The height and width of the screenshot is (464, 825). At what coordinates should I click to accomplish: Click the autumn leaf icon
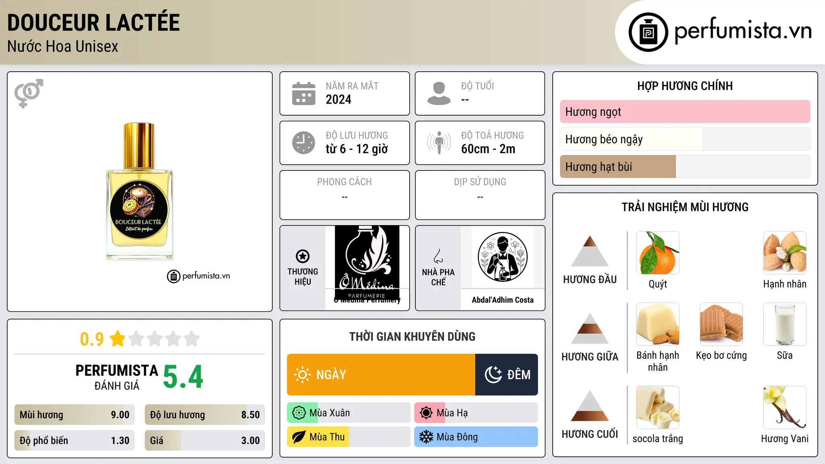click(x=299, y=437)
